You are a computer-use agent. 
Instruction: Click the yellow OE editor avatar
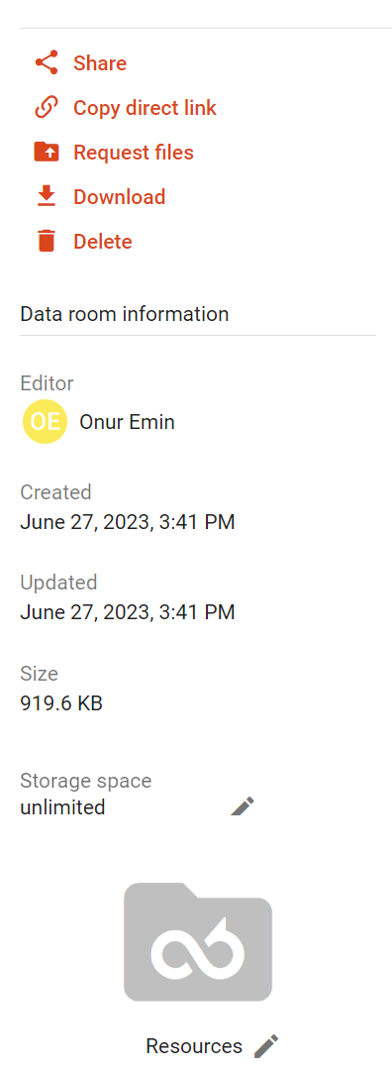[45, 422]
